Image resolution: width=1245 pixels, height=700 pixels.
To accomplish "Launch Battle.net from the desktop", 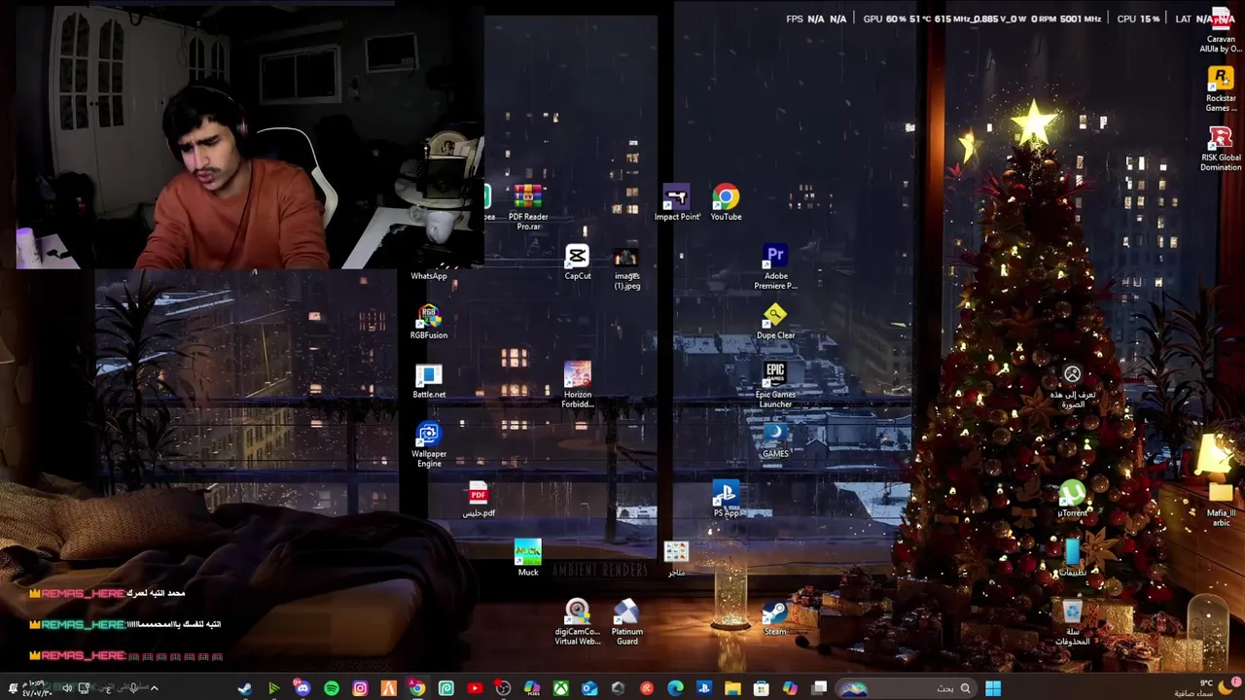I will [x=429, y=381].
